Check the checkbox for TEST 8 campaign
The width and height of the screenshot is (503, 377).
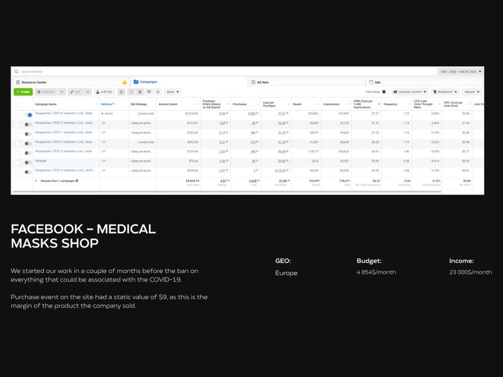point(17,115)
